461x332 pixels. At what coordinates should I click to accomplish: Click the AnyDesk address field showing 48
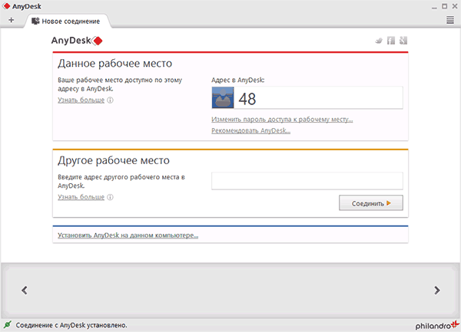tap(318, 98)
